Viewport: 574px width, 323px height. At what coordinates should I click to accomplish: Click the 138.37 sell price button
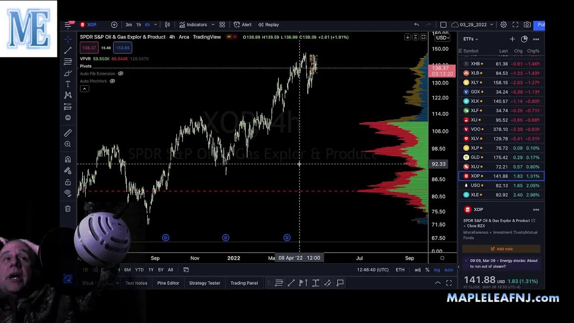tap(89, 48)
